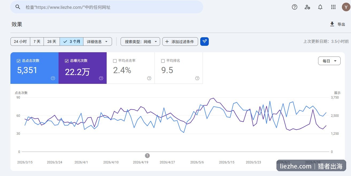Click the 展示 axis title
Image resolution: width=351 pixels, height=176 pixels.
(337, 93)
